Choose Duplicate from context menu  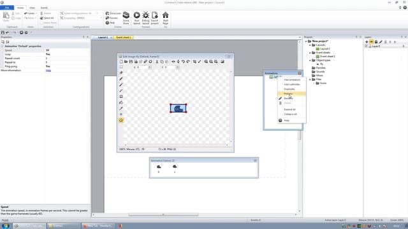click(292, 89)
